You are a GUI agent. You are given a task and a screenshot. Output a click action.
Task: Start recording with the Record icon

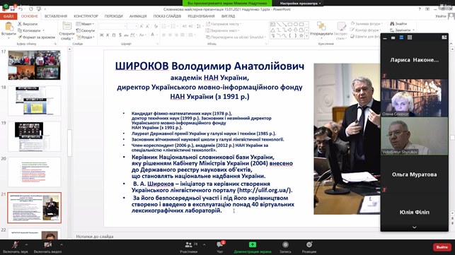tap(285, 244)
